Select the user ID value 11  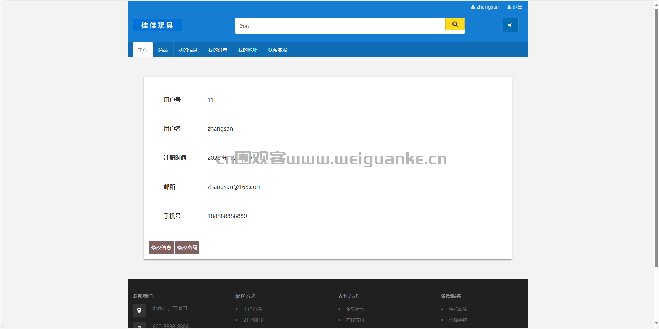[210, 100]
